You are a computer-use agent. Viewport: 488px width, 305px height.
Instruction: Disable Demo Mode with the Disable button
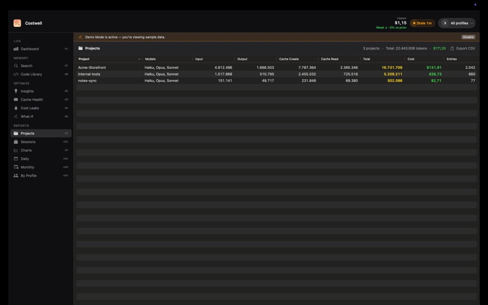point(468,37)
